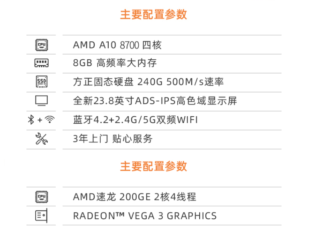Click the 3年上门 贴心服务 text
Image resolution: width=312 pixels, height=226 pixels.
(113, 139)
